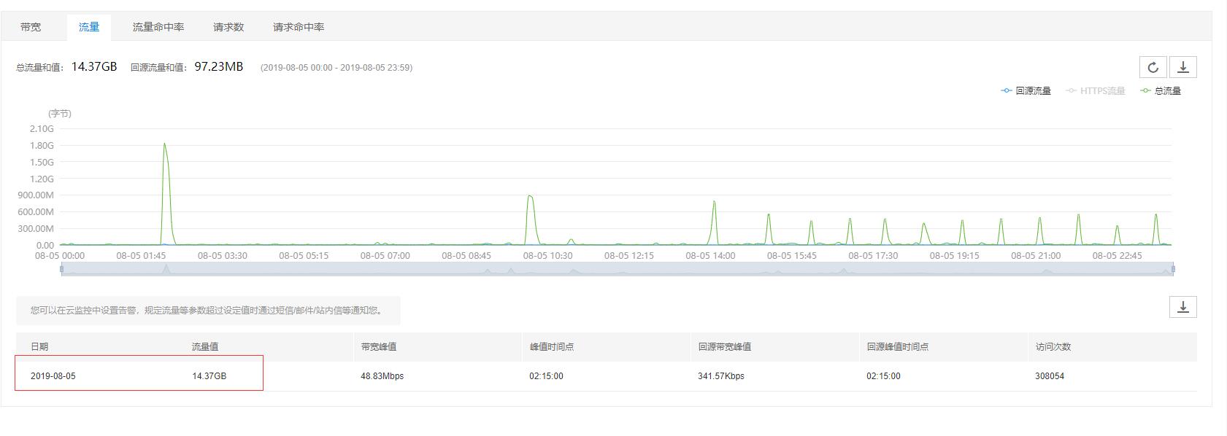Download the traffic chart data
Image resolution: width=1227 pixels, height=436 pixels.
click(1183, 67)
